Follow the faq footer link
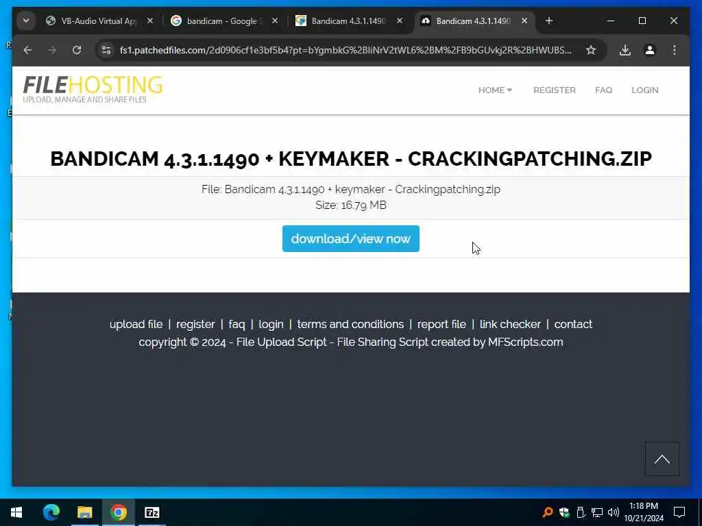Viewport: 702px width, 526px height. 237,324
